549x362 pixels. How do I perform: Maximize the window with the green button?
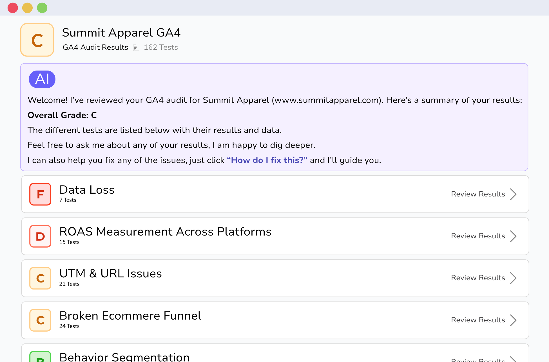42,8
